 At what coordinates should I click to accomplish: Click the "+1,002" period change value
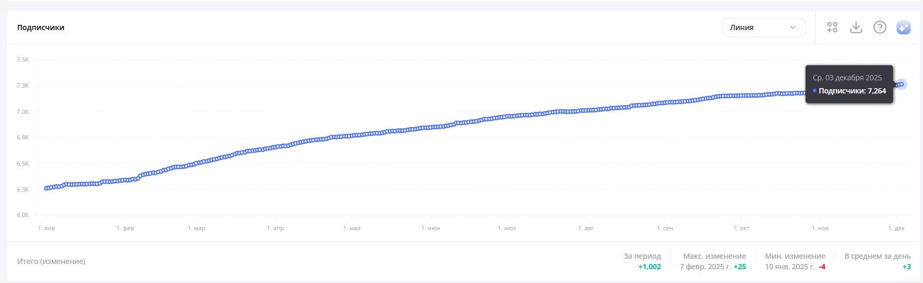649,267
